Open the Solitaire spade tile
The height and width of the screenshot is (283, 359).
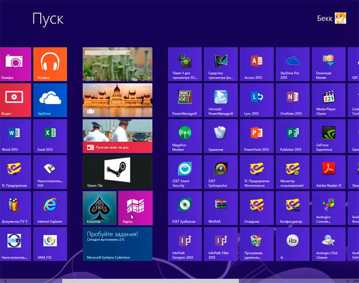pos(99,208)
